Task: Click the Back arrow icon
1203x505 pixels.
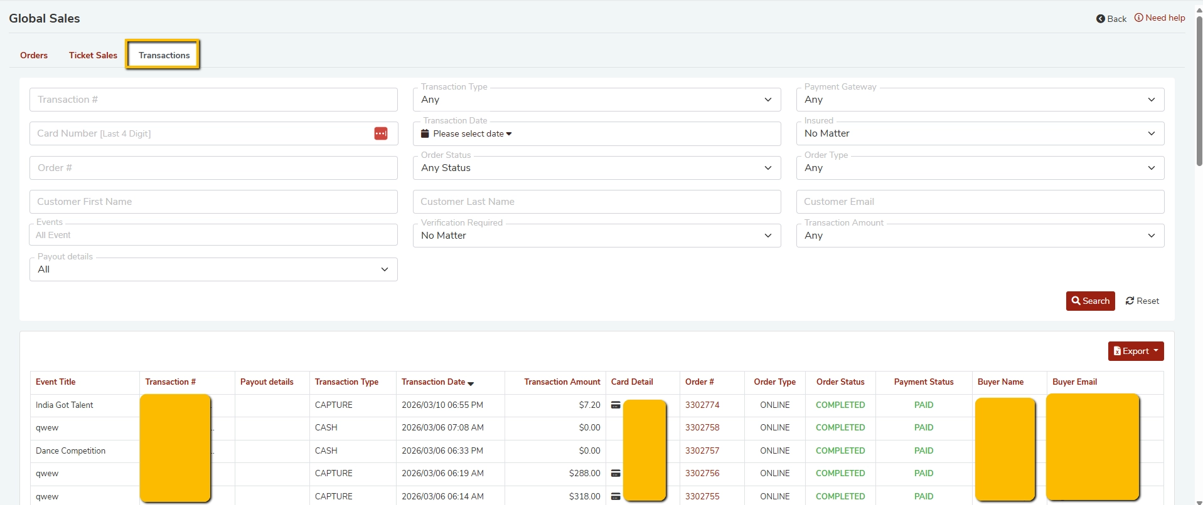Action: pyautogui.click(x=1100, y=19)
